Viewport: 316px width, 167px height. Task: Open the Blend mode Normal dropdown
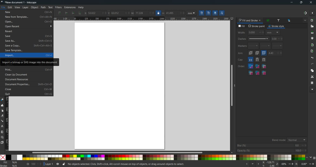point(297,140)
